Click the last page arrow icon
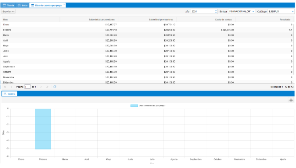The image size is (296, 168). point(48,87)
